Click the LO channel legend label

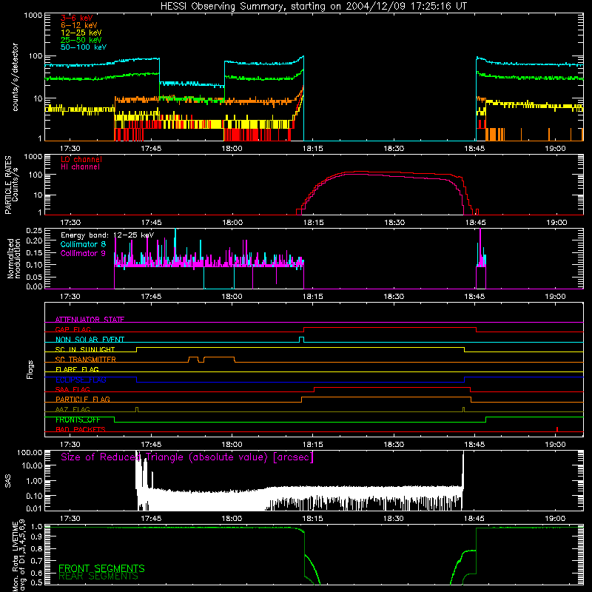click(x=81, y=159)
